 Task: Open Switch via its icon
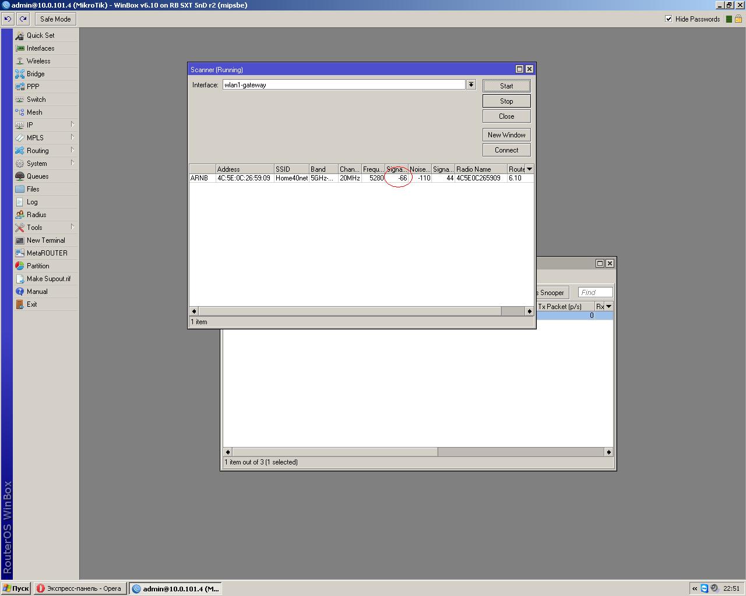[20, 100]
